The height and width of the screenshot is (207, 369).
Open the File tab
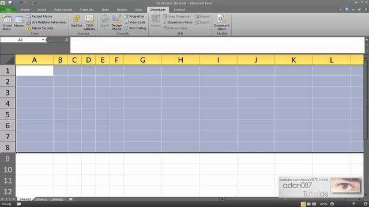tap(8, 10)
